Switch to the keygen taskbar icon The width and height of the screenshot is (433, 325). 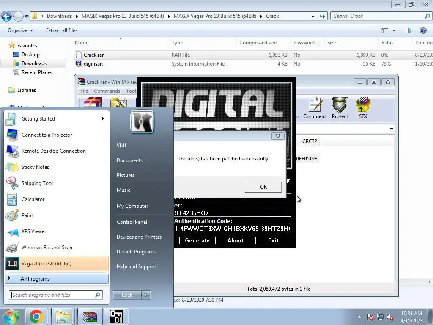coord(116,317)
